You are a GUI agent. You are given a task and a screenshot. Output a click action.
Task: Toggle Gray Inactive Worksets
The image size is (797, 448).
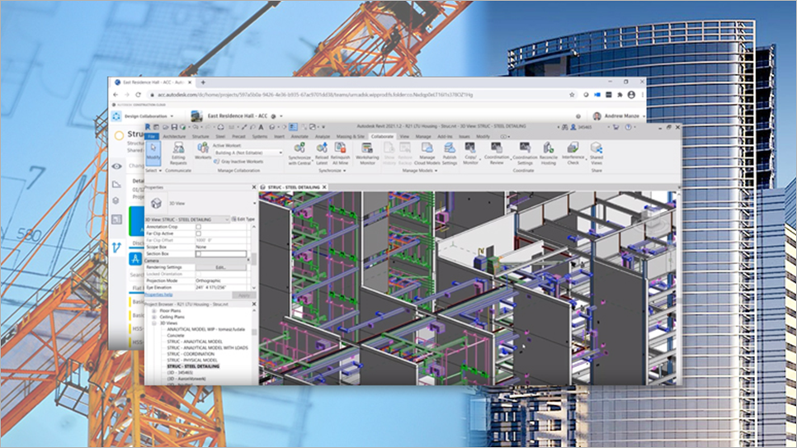pyautogui.click(x=238, y=162)
